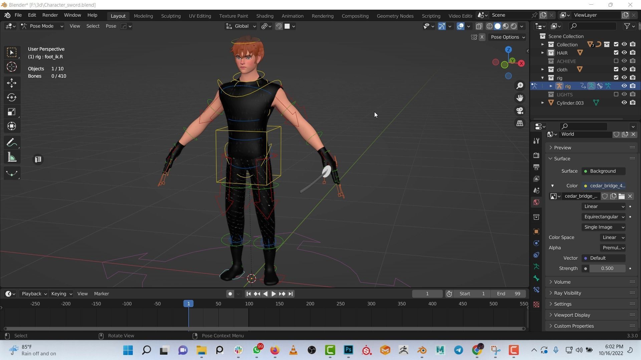This screenshot has height=360, width=641.
Task: Toggle Cylinder.003 viewport visibility
Action: coord(624,103)
